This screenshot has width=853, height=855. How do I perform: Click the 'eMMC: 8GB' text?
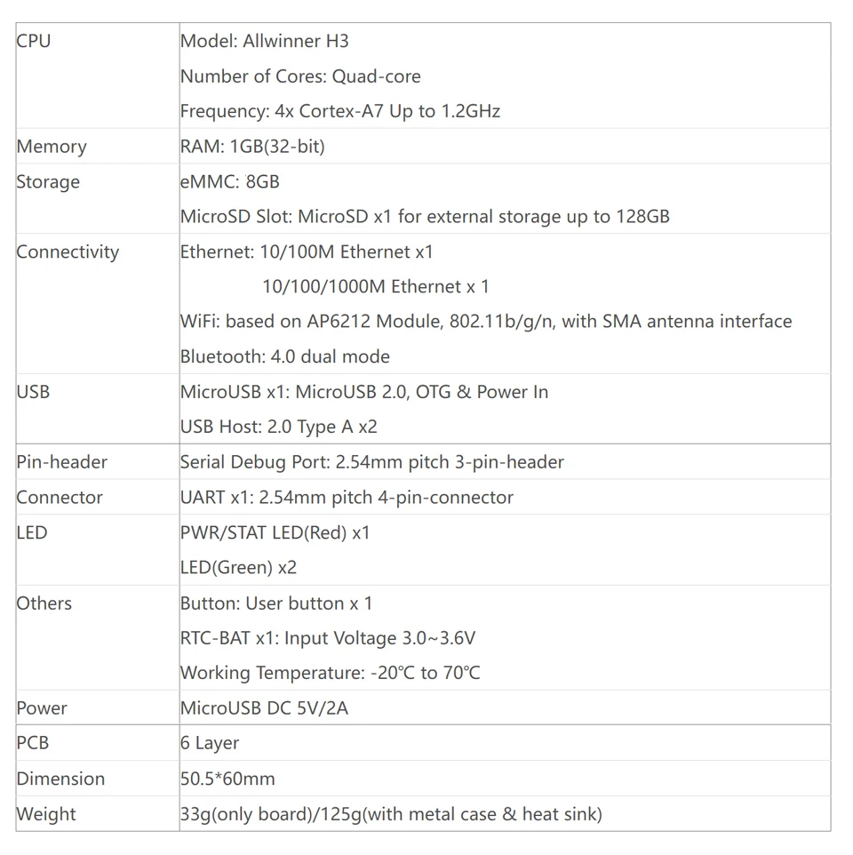coord(229,182)
